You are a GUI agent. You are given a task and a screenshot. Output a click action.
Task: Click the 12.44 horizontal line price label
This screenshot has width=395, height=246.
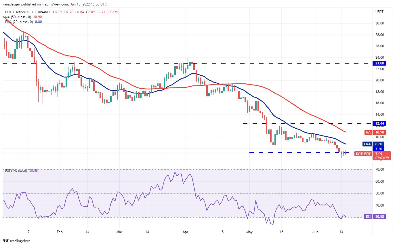tap(379, 123)
